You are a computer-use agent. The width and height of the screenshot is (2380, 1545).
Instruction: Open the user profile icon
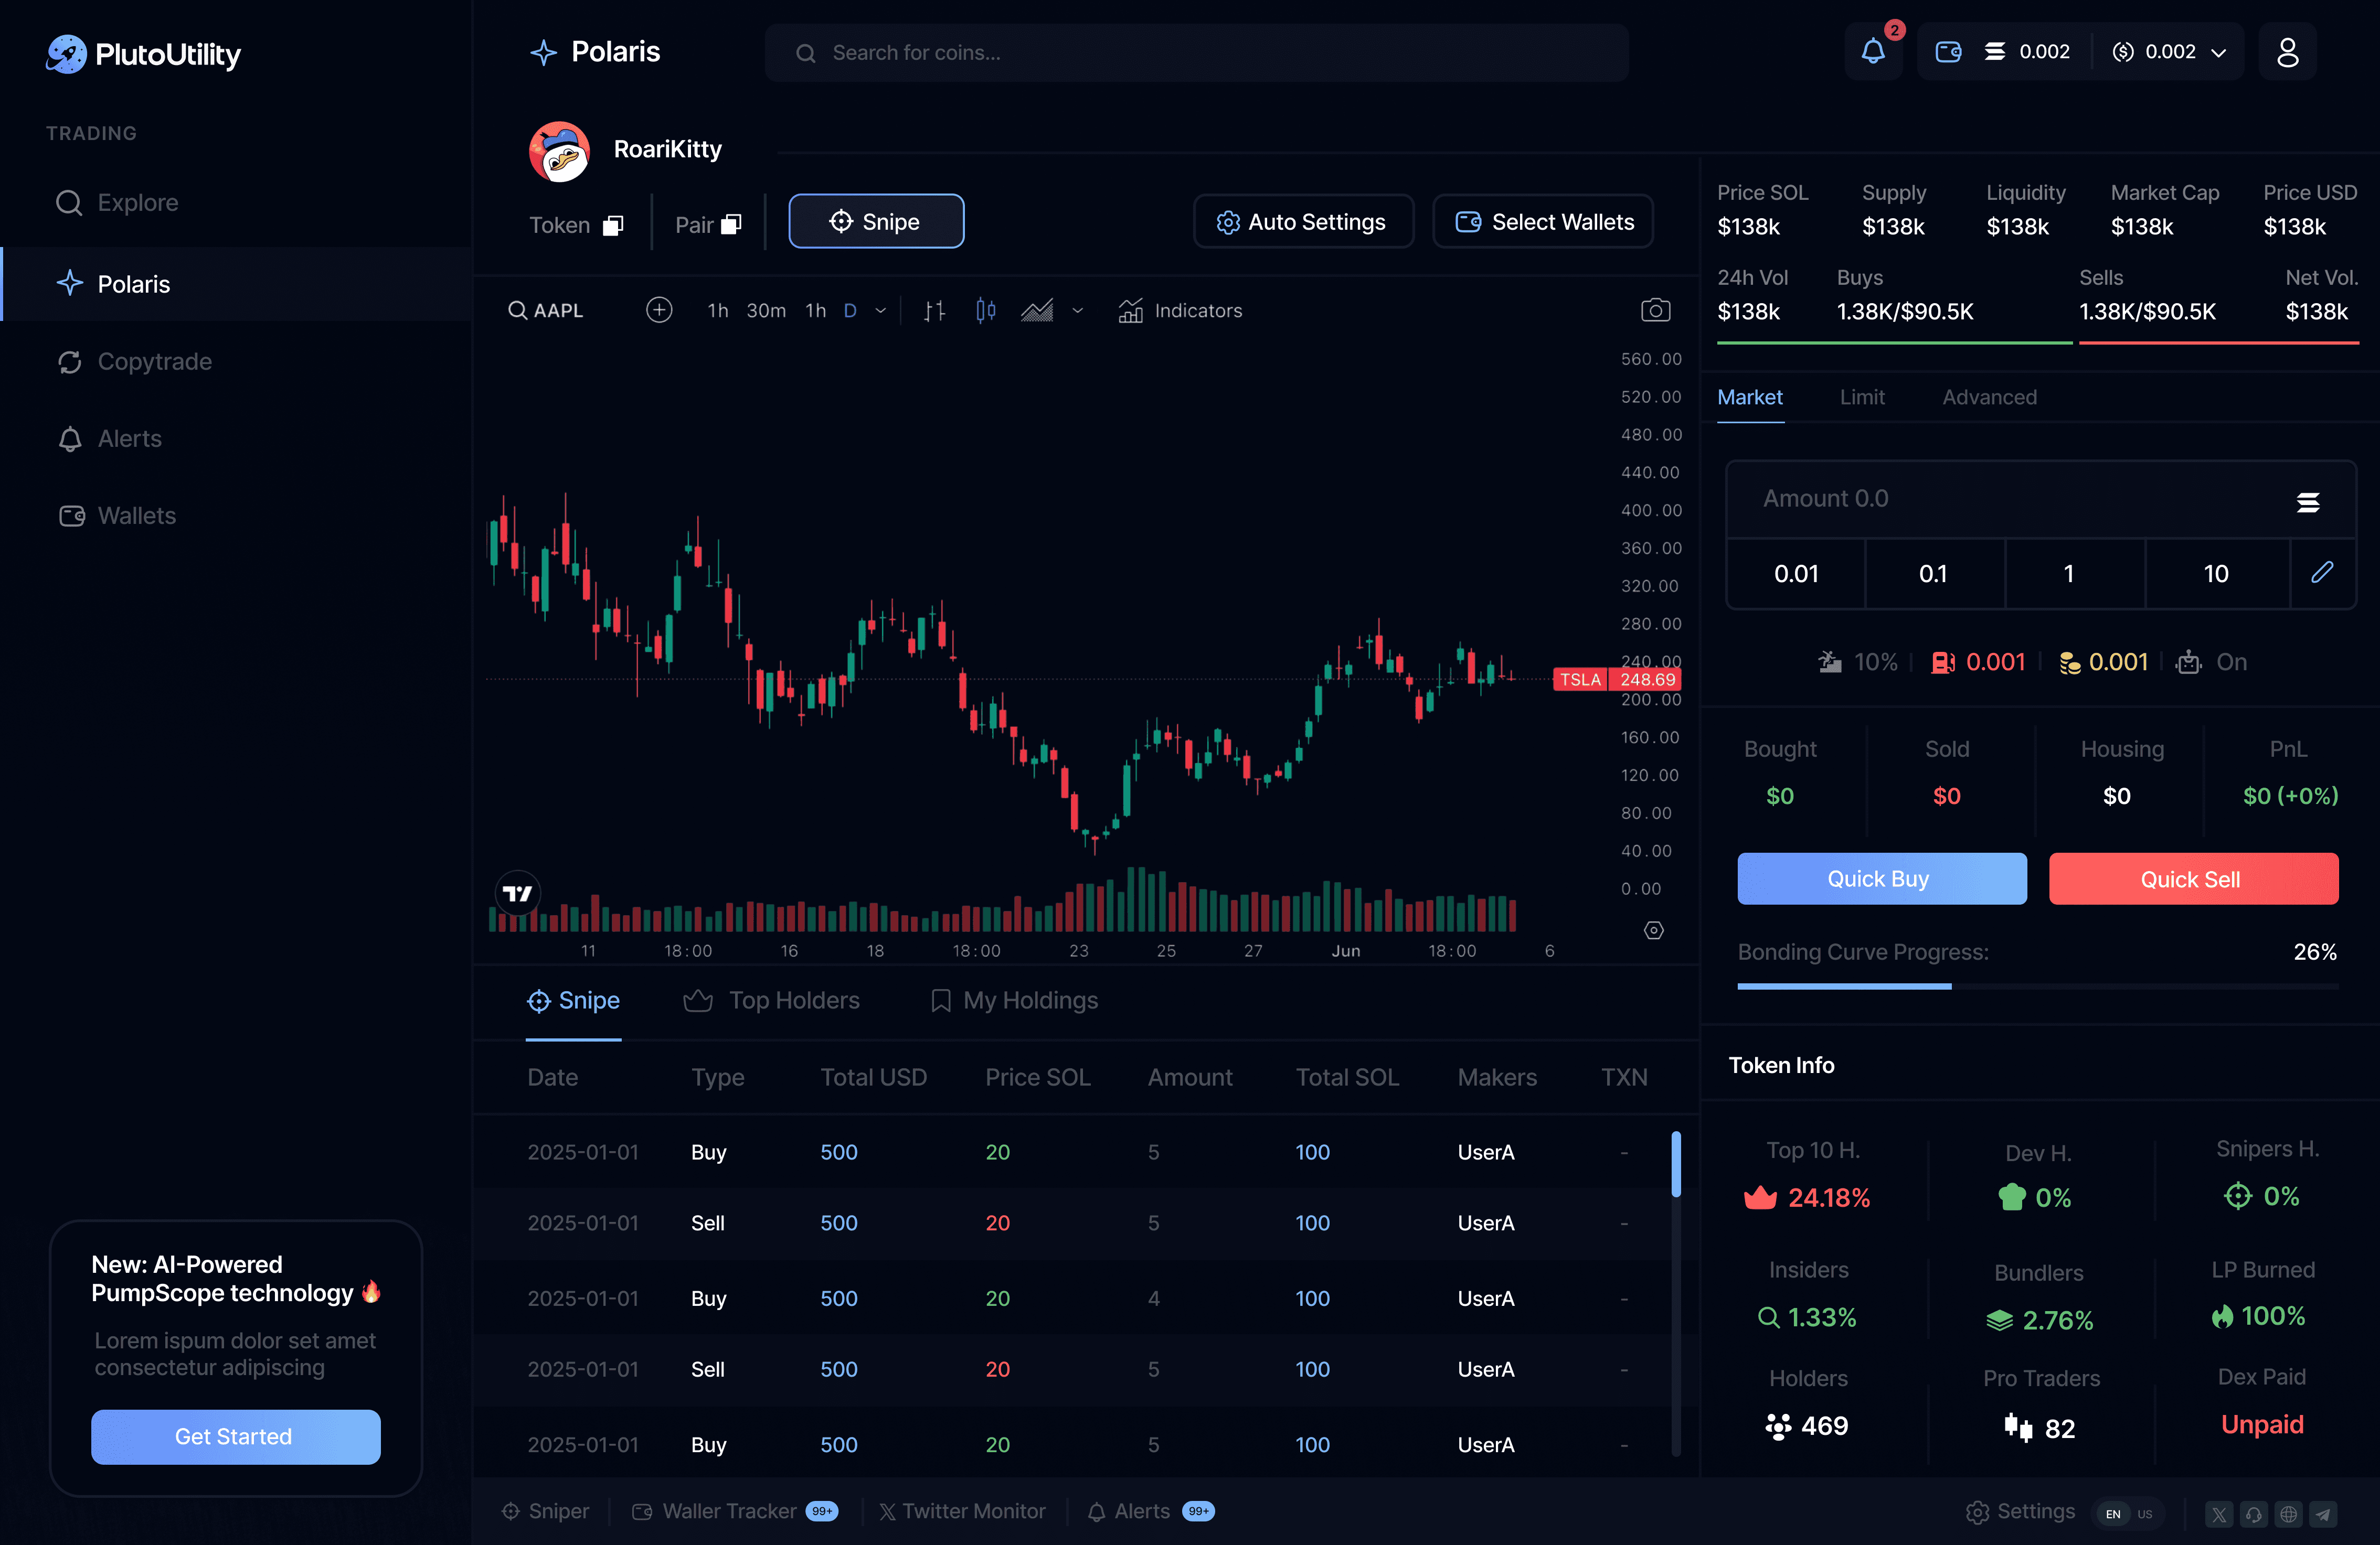coord(2287,52)
